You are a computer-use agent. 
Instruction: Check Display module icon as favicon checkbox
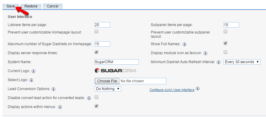coord(225,52)
